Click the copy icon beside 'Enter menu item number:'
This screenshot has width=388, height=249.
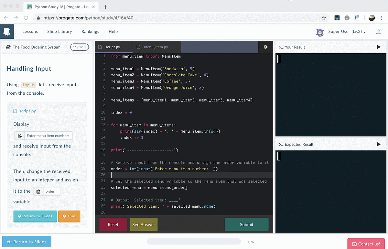[20, 135]
